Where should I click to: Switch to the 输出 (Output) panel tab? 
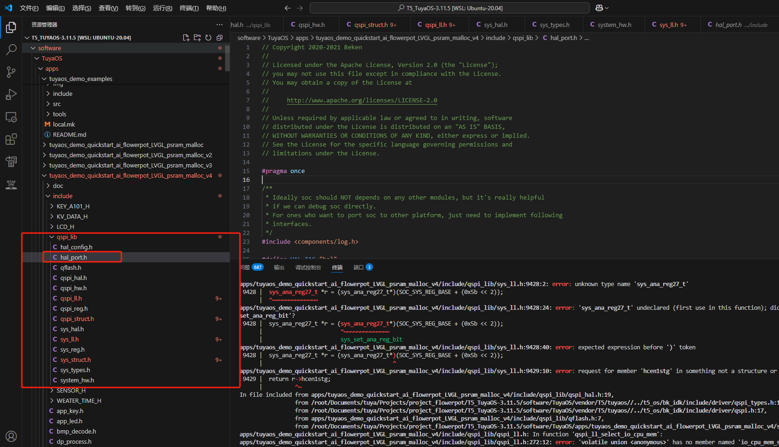279,267
